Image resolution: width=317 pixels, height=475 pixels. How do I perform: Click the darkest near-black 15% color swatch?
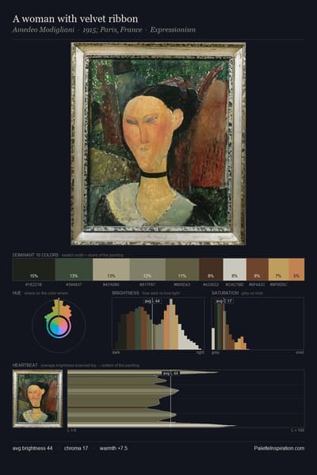[33, 269]
